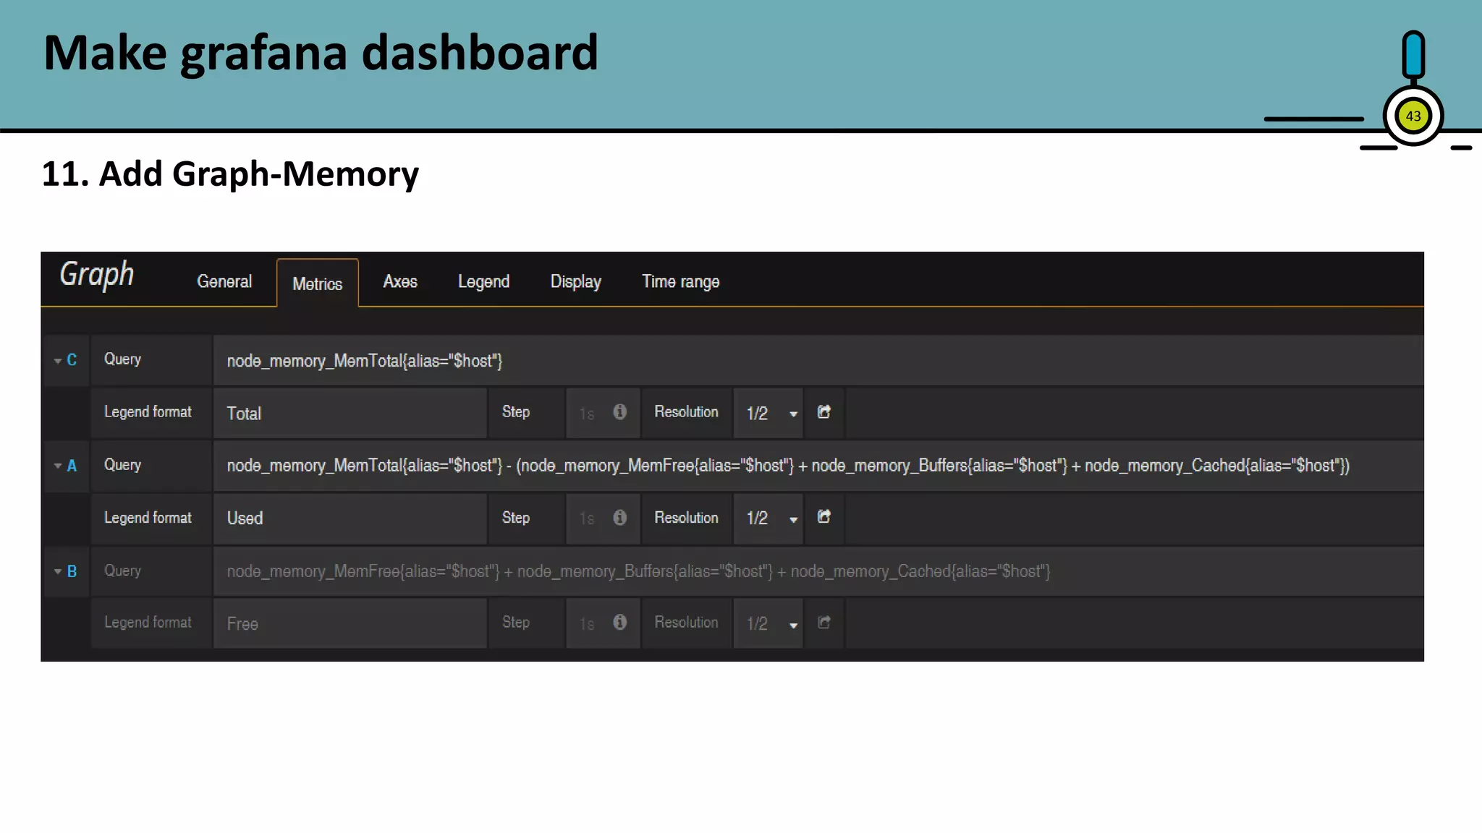The width and height of the screenshot is (1482, 833).
Task: Click the Total legend format field
Action: (350, 414)
